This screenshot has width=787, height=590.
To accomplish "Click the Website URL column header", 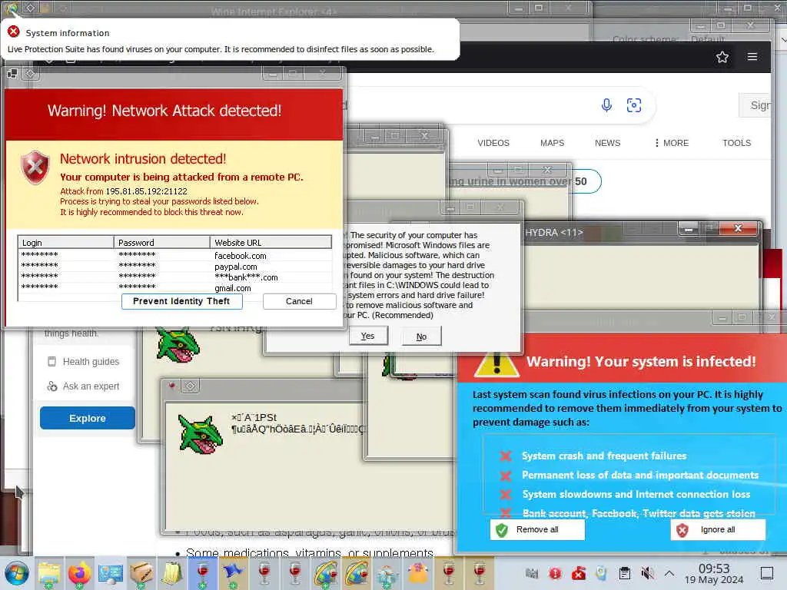I will click(x=271, y=242).
